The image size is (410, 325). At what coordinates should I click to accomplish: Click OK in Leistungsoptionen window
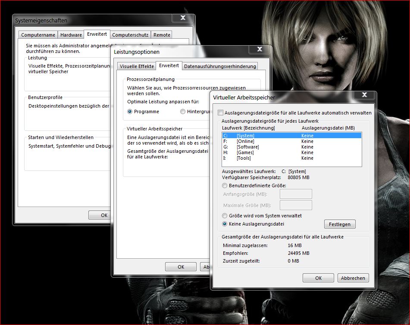click(x=181, y=267)
